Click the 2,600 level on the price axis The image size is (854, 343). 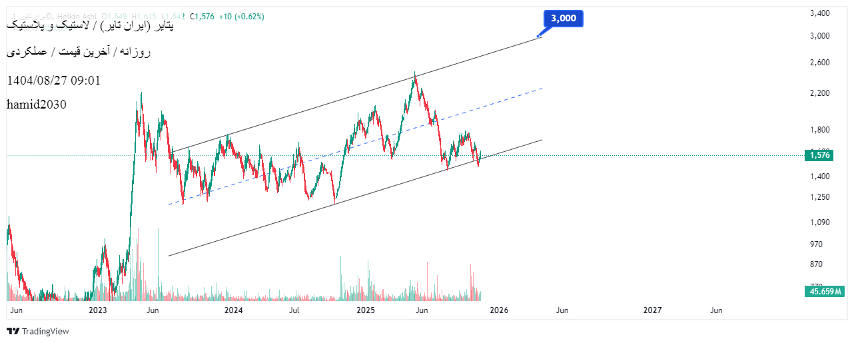pos(819,63)
